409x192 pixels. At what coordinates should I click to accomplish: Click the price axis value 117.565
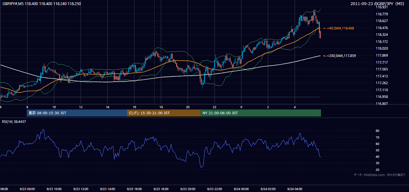coord(382,69)
